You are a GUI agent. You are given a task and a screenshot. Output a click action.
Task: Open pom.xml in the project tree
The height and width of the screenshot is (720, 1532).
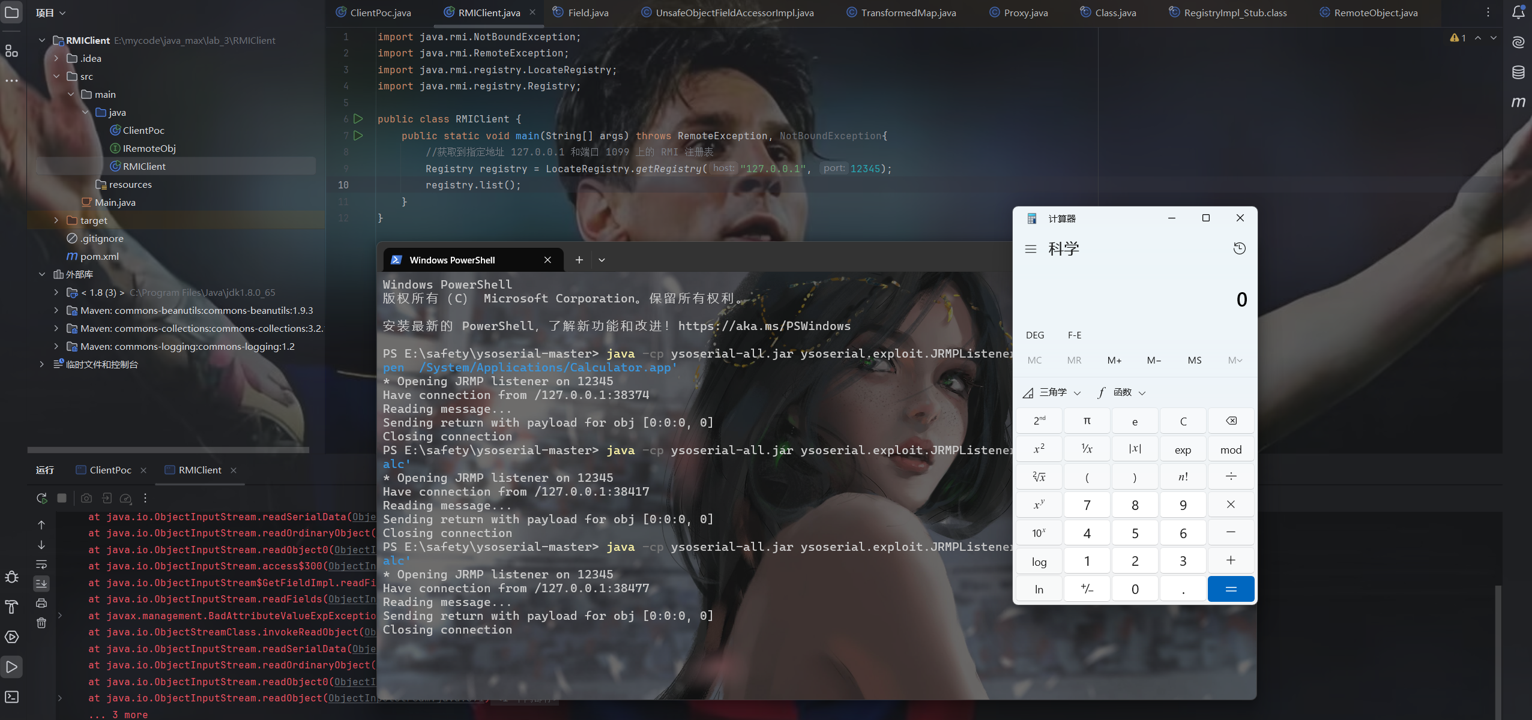92,256
